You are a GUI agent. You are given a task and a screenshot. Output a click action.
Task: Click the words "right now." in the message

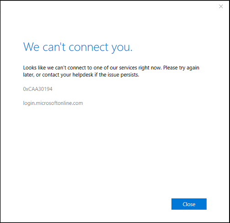(150, 68)
